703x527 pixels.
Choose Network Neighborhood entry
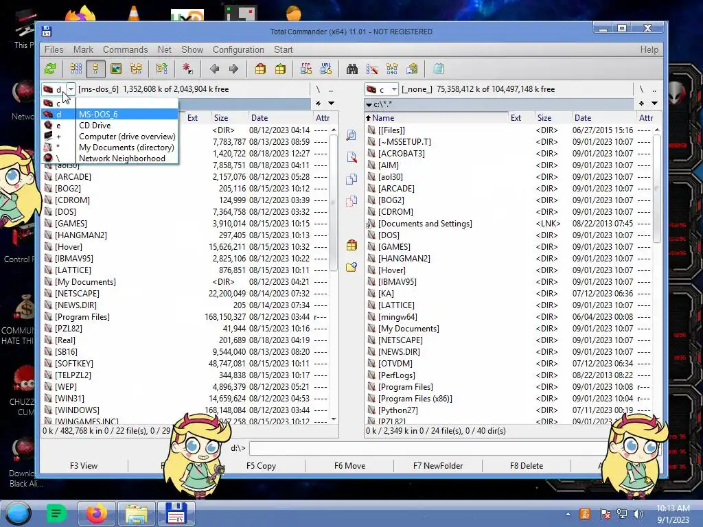point(110,159)
